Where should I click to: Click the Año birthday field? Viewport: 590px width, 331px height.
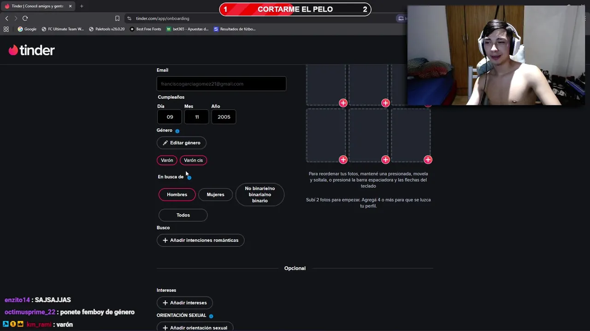pyautogui.click(x=224, y=117)
